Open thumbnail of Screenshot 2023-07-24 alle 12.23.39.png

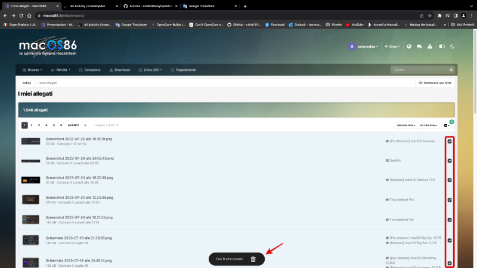(x=31, y=200)
